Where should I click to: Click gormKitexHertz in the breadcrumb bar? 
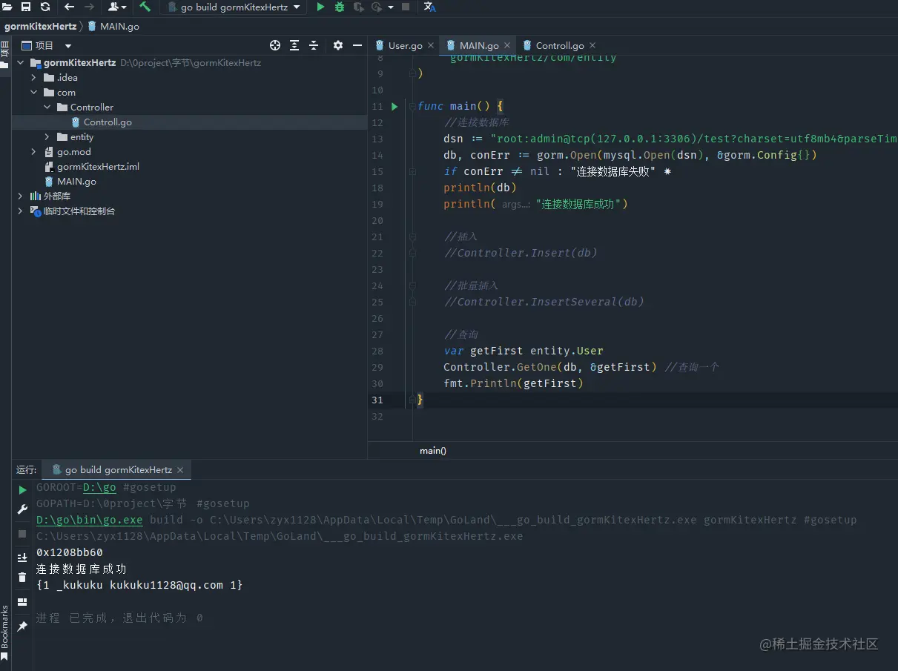point(40,26)
